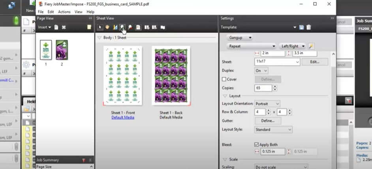Open the Actions menu
Image resolution: width=372 pixels, height=169 pixels.
click(64, 12)
